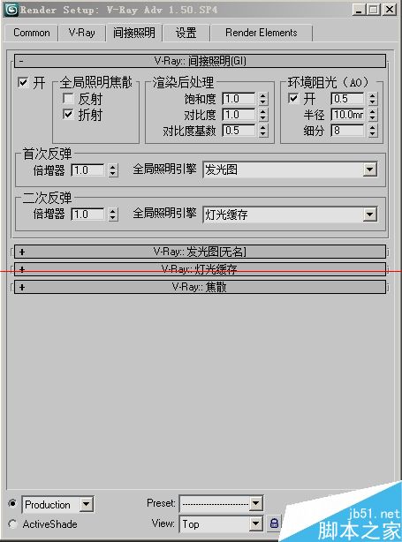Minimize the Render Setup window
This screenshot has height=542, width=402.
[359, 10]
